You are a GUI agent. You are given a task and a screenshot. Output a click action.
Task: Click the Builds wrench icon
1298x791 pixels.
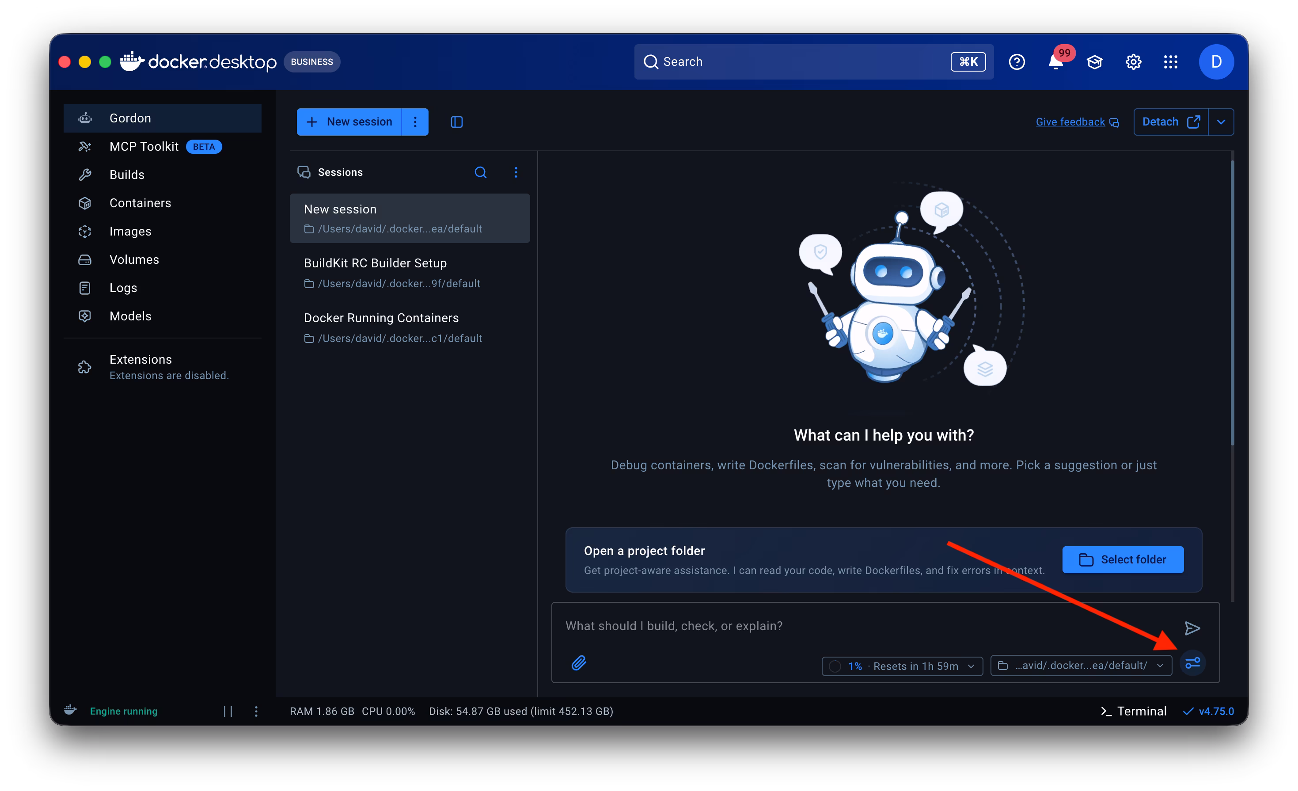tap(85, 175)
